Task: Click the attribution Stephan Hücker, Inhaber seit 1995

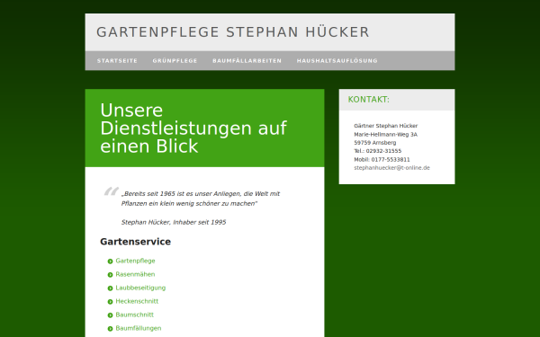Action: click(x=174, y=222)
